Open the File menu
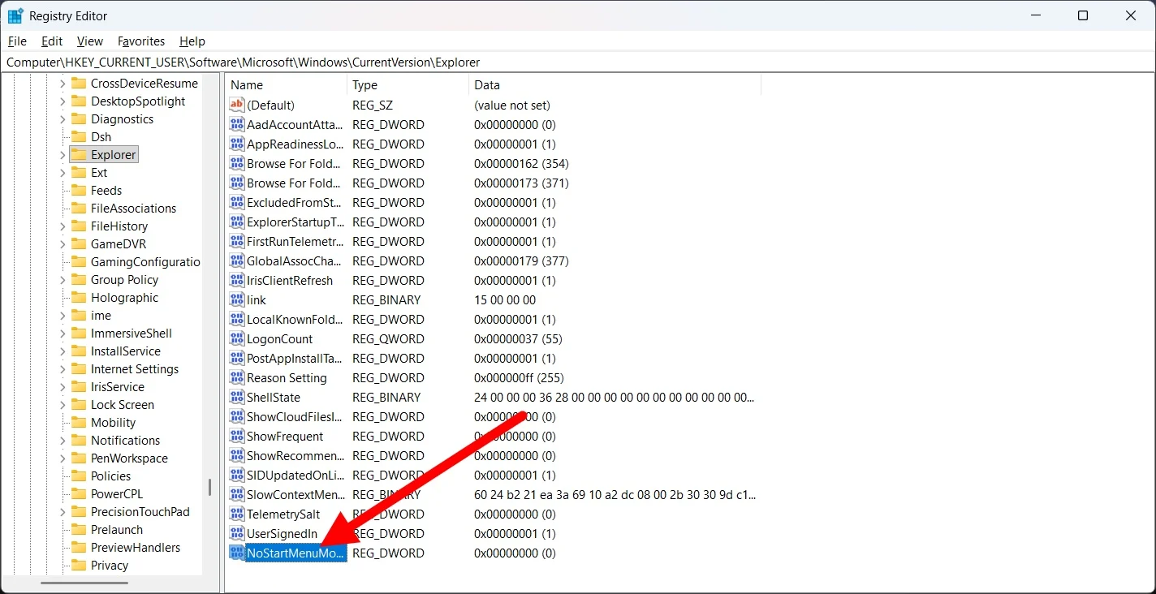Image resolution: width=1156 pixels, height=594 pixels. [x=17, y=41]
